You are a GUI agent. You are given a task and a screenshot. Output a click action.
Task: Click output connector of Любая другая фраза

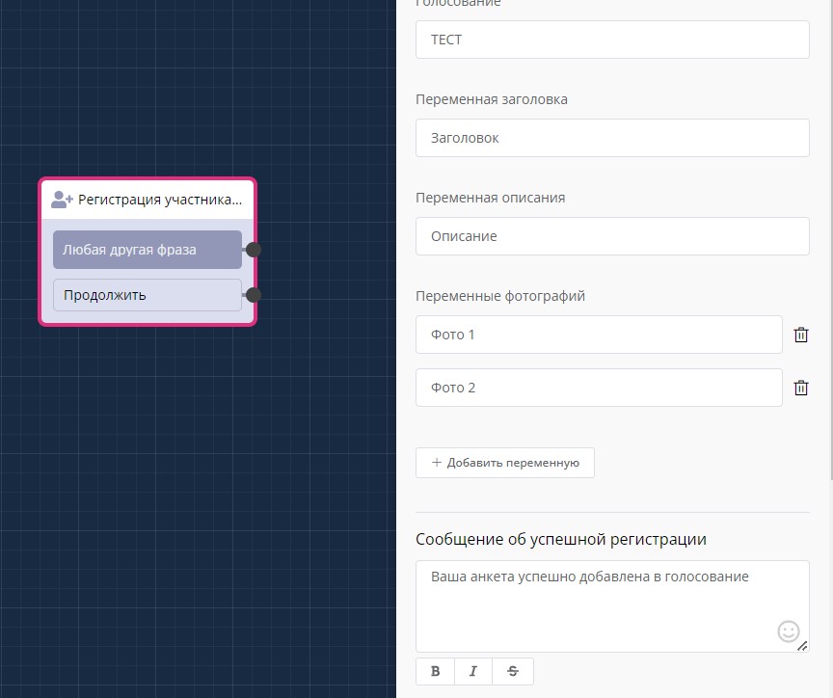point(253,250)
